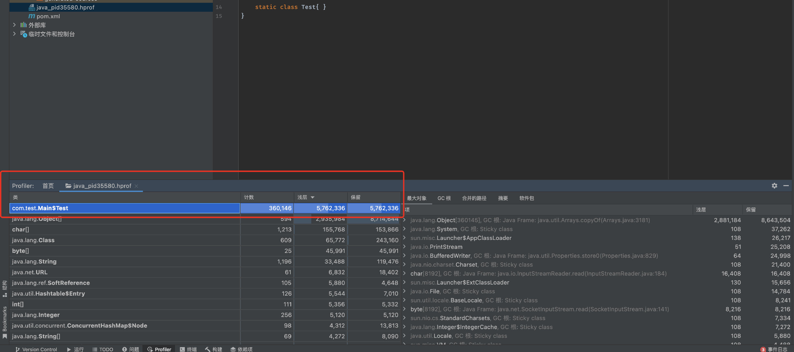Expand the External Libraries (外部库) node
This screenshot has width=794, height=352.
[14, 25]
